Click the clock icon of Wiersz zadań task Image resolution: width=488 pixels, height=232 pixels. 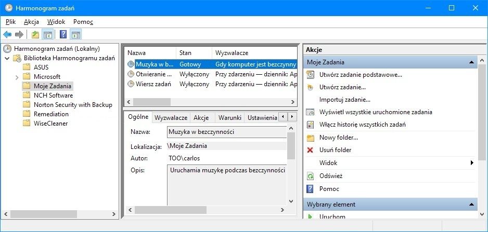[131, 84]
